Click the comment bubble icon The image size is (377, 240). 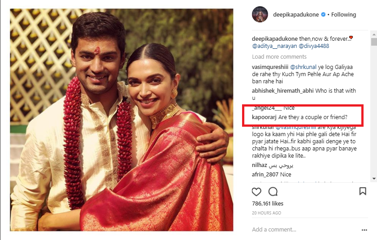(x=273, y=192)
